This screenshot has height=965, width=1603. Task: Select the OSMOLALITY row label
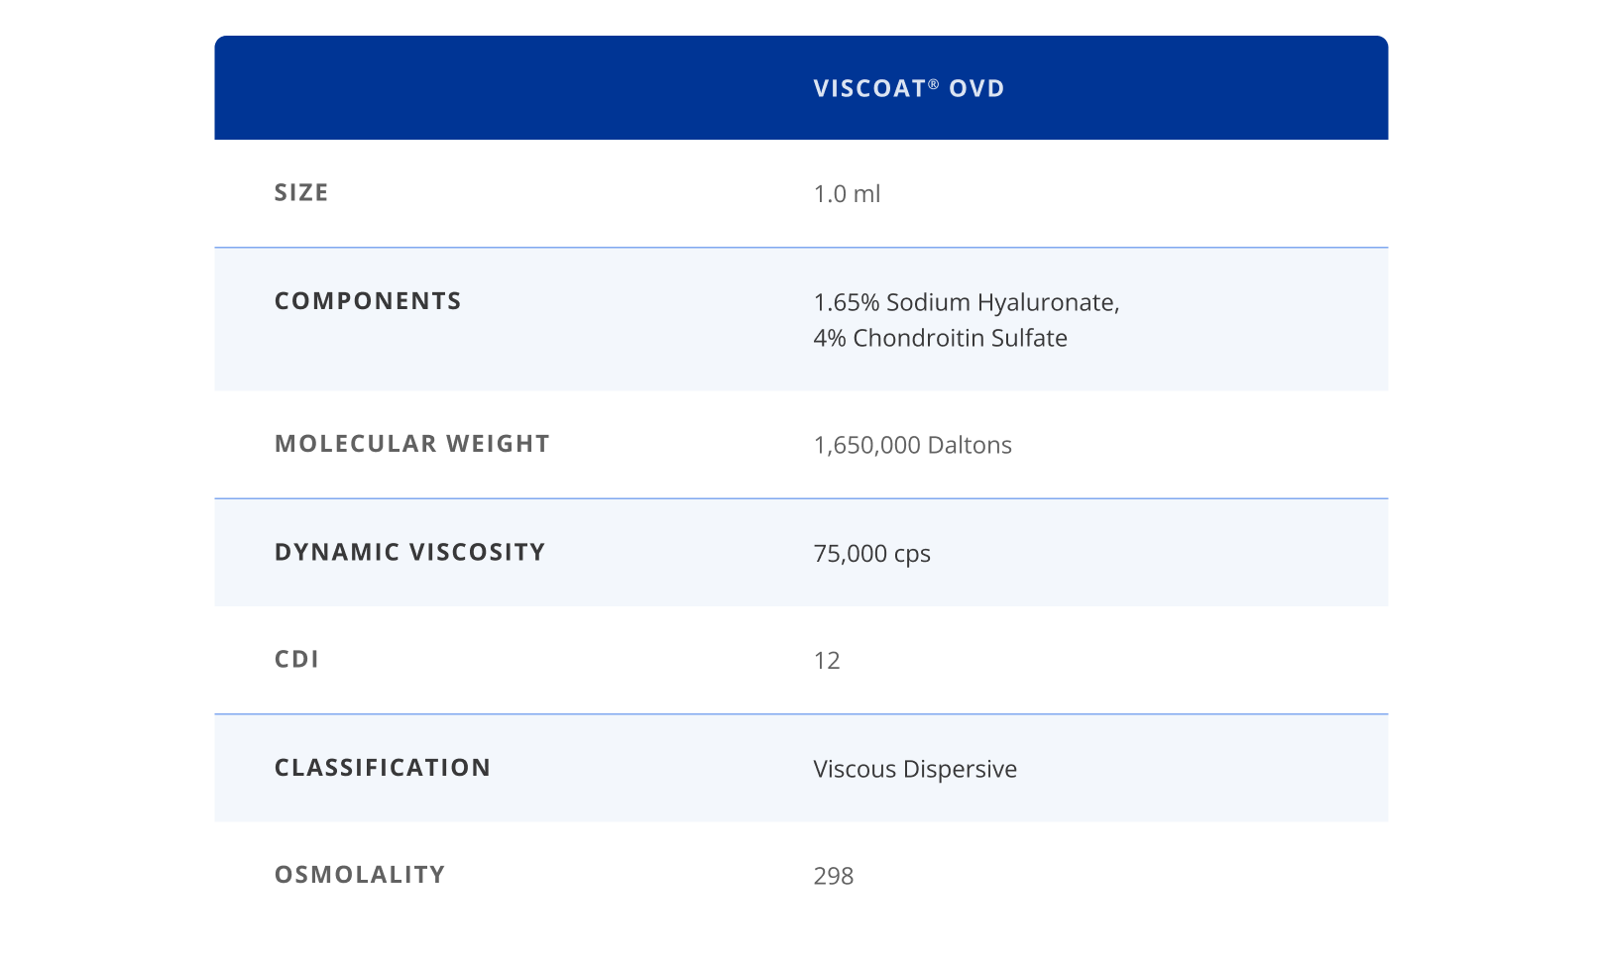tap(360, 875)
